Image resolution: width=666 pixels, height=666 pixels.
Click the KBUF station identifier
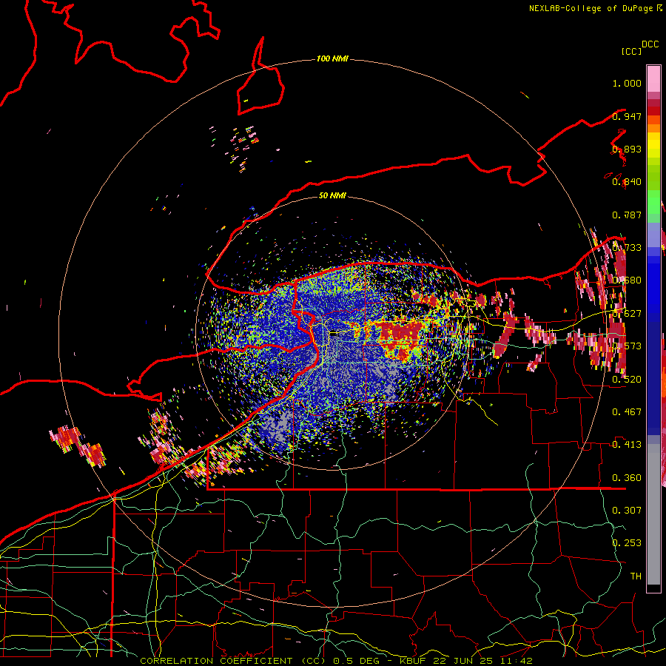tap(413, 661)
